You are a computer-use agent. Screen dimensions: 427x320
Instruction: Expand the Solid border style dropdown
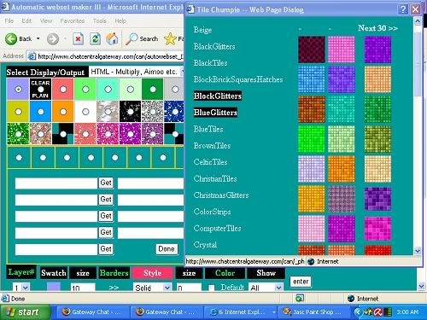[x=152, y=288]
